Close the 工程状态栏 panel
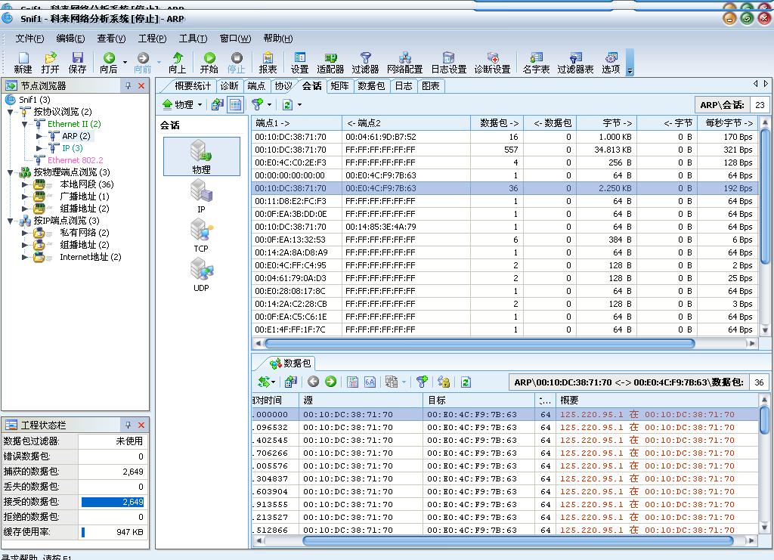774x560 pixels. pos(141,425)
